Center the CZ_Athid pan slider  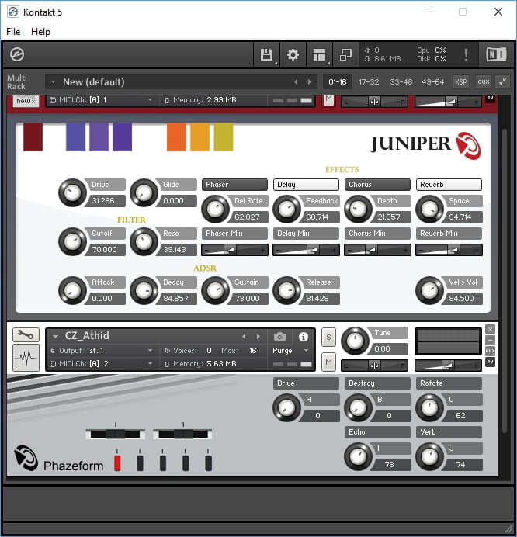click(374, 366)
